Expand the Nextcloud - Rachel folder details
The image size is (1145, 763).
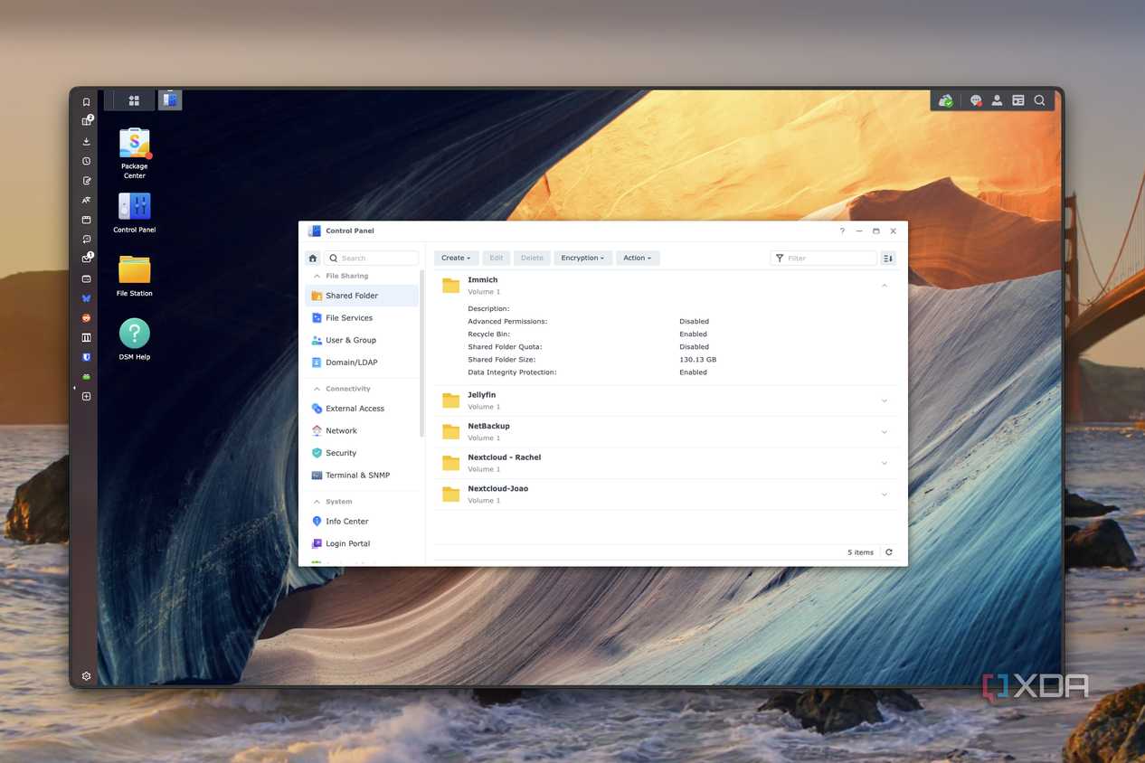click(885, 463)
